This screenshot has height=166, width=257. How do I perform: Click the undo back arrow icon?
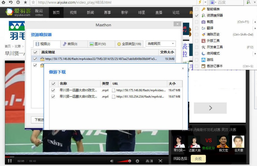click(11, 2)
